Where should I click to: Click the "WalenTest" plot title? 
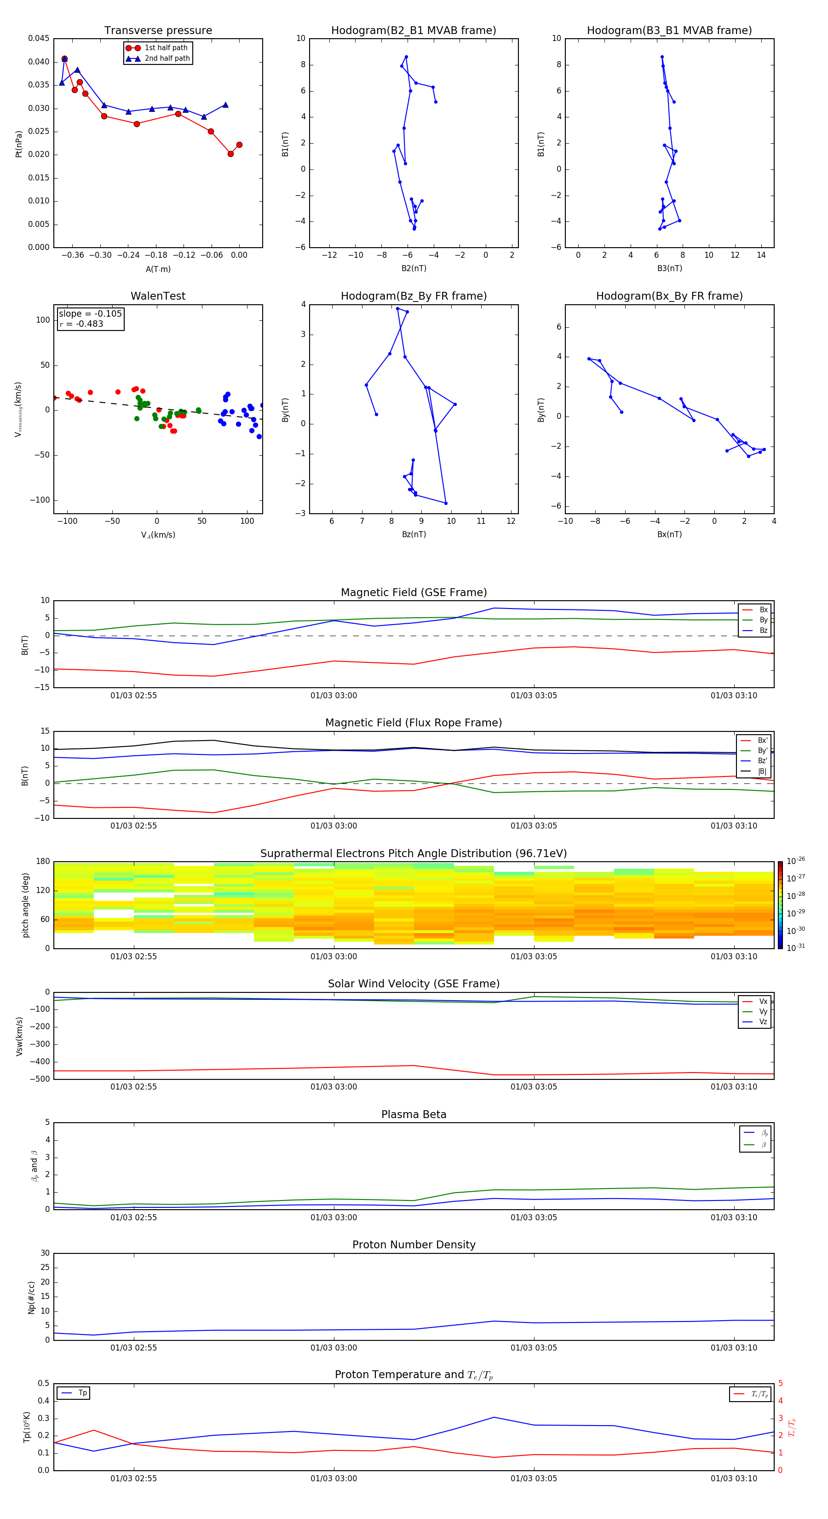coord(158,296)
